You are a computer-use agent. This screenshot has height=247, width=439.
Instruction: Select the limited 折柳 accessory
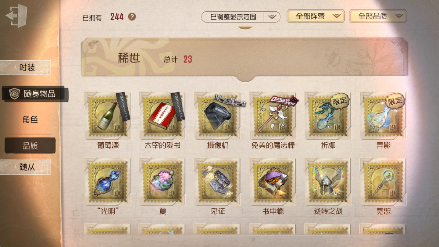coord(328,116)
